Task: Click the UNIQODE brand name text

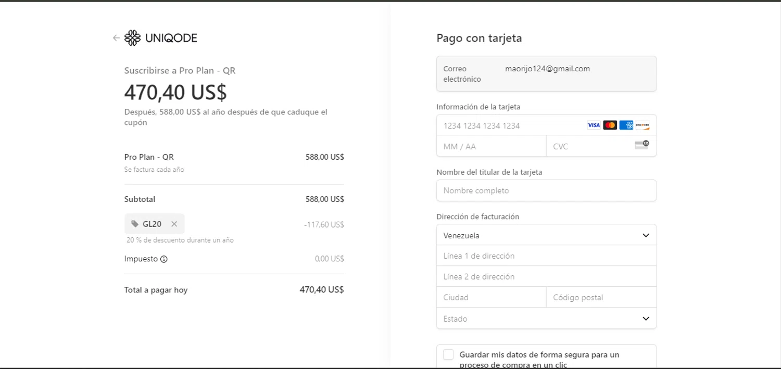Action: pyautogui.click(x=171, y=38)
